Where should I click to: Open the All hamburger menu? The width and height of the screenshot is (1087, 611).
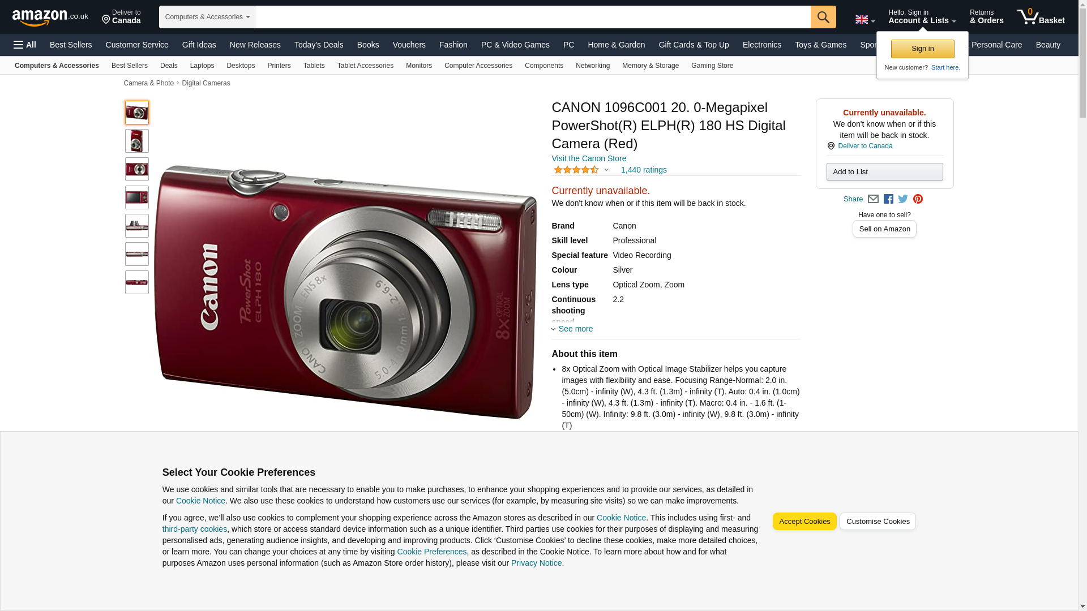(x=25, y=45)
